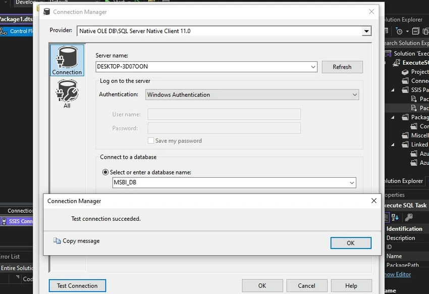The height and width of the screenshot is (294, 429).
Task: Click the Linked folder icon
Action: point(405,144)
